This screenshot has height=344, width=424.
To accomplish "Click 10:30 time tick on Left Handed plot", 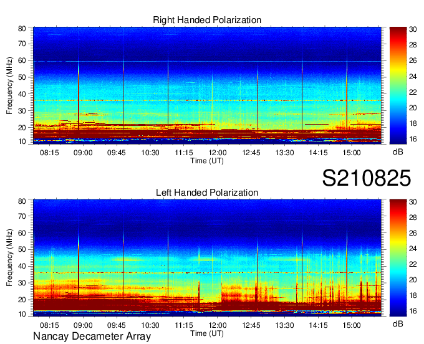I will tap(150, 325).
